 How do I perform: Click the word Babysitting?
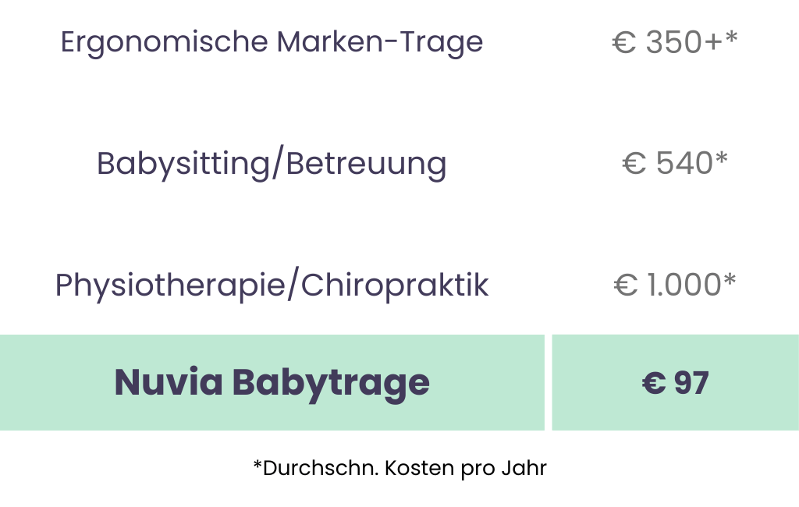point(183,164)
